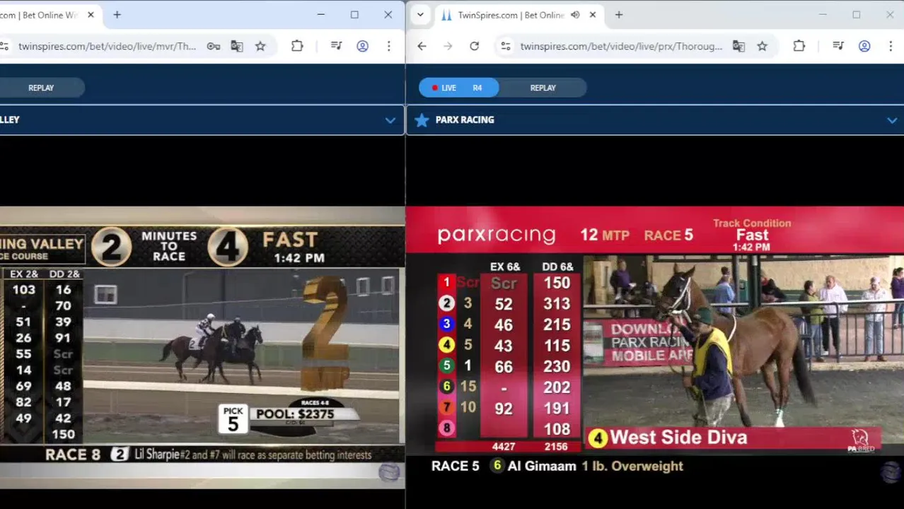Close the left window's Bet Online tab
This screenshot has width=904, height=509.
tap(91, 15)
